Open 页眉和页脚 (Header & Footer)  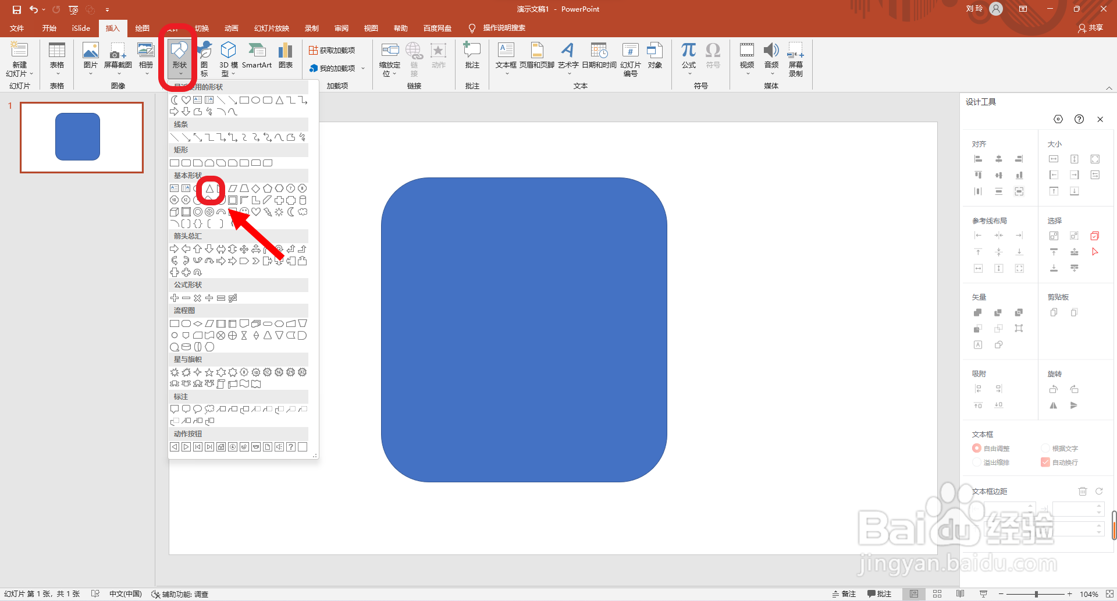point(537,56)
